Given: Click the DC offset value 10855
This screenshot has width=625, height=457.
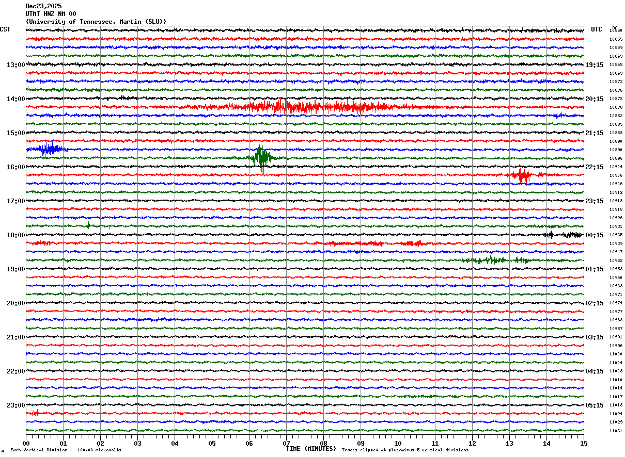Looking at the screenshot, I should pyautogui.click(x=616, y=39).
